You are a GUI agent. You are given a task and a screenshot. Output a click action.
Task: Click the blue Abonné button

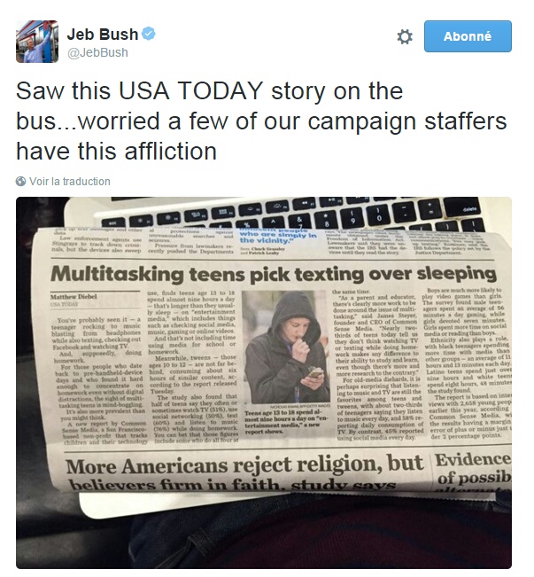pyautogui.click(x=468, y=36)
